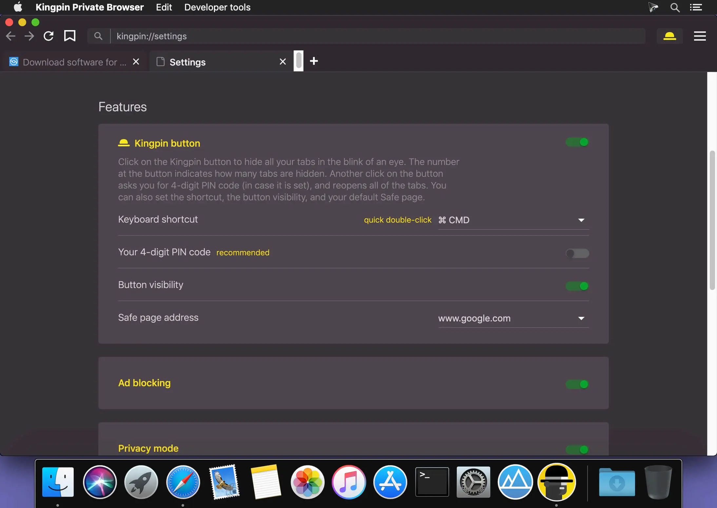Enable the 4-digit PIN code option

click(577, 253)
